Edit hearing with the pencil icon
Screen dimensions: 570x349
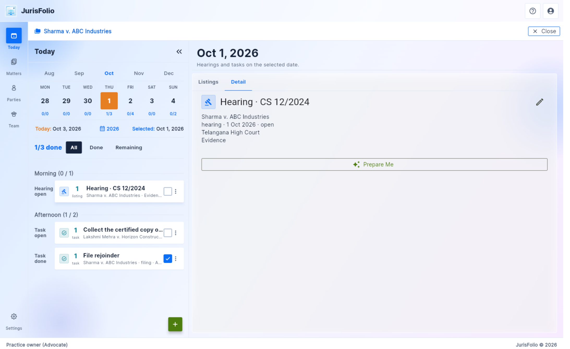[x=539, y=102]
